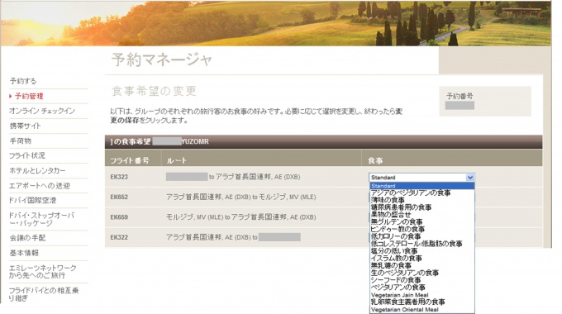Click flight number EK652
The height and width of the screenshot is (314, 562).
coord(119,197)
